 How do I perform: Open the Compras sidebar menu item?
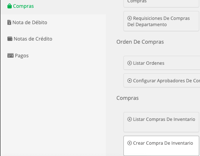53,6
